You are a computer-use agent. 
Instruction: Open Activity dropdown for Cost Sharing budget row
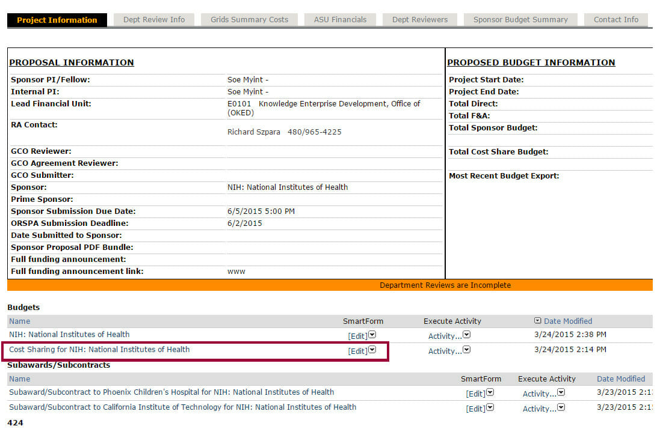(467, 350)
